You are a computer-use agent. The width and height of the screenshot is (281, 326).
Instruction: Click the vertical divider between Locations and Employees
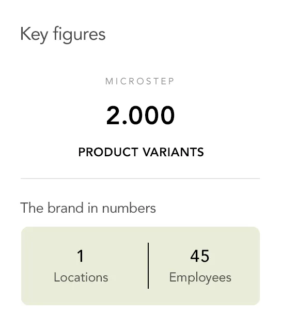[148, 265]
